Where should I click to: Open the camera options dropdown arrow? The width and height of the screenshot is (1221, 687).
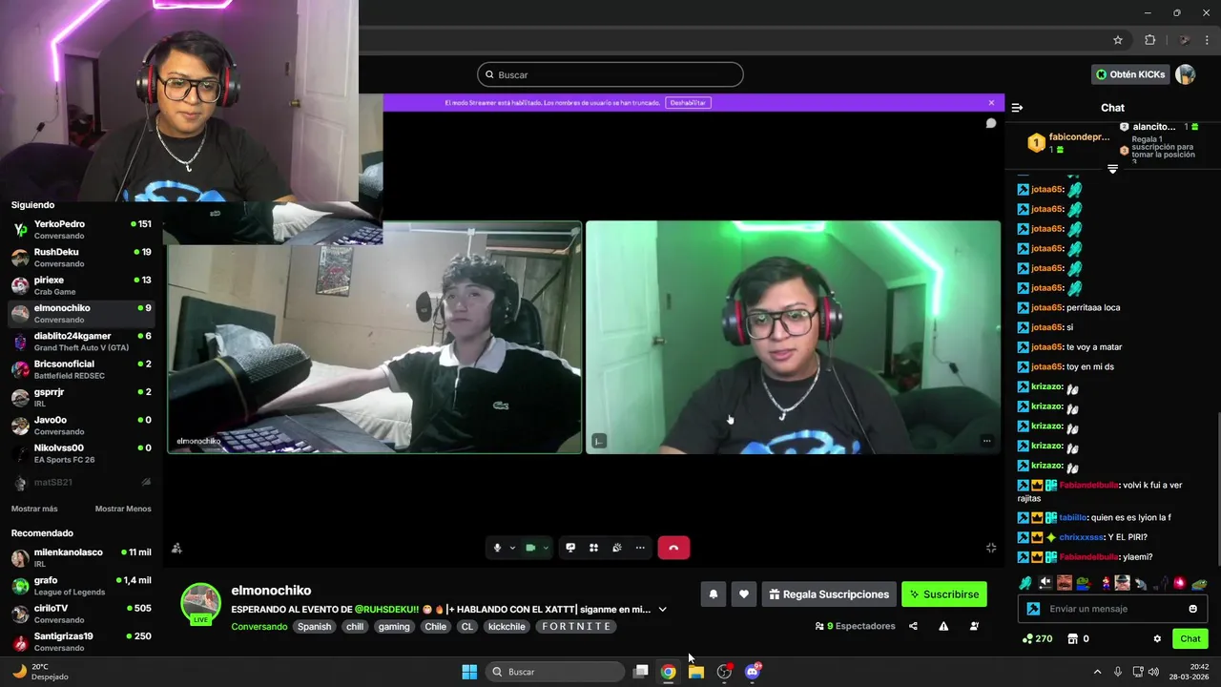point(546,548)
